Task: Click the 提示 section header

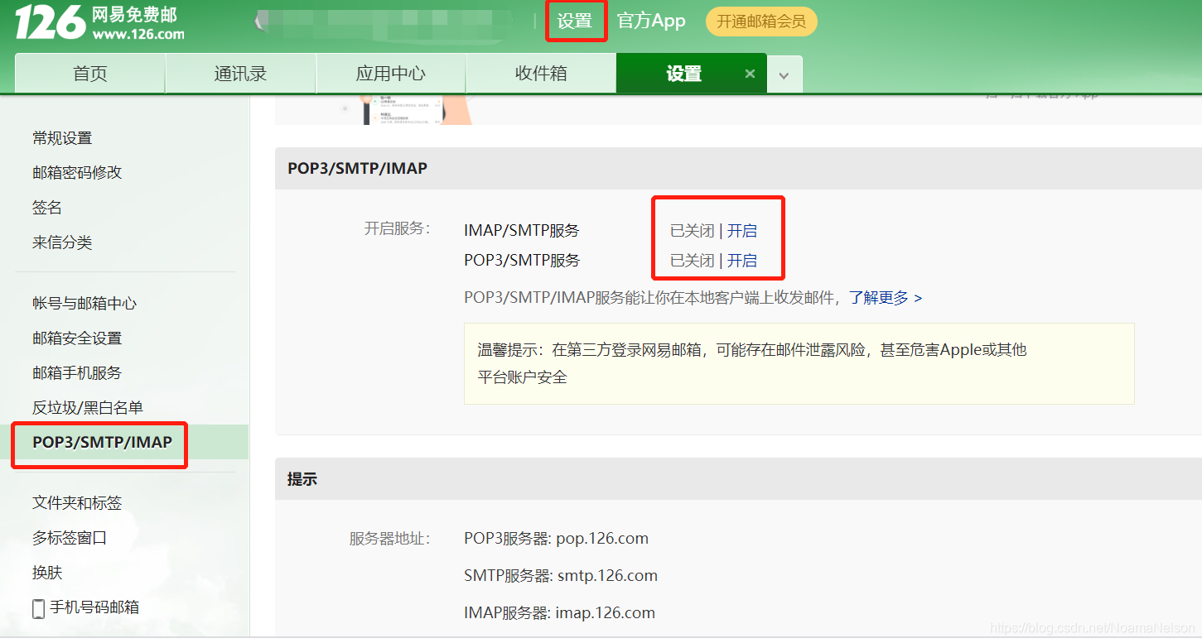Action: 738,479
